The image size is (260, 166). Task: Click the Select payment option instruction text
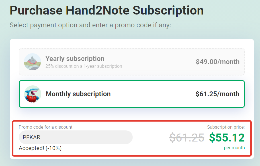coord(90,25)
